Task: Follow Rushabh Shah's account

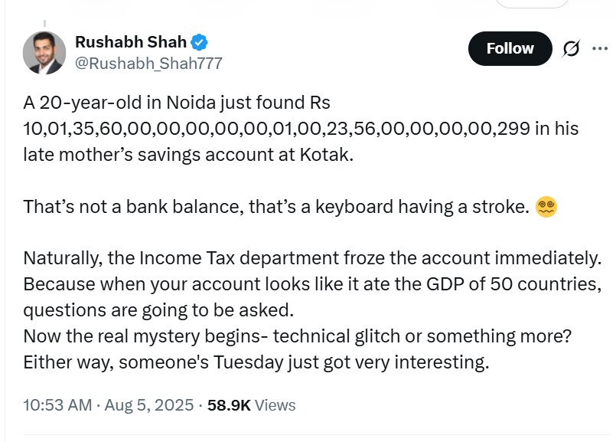Action: click(510, 48)
